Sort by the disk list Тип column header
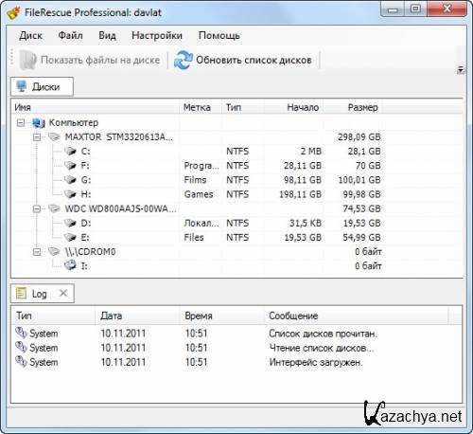Viewport: 473px width, 434px height. coord(243,107)
